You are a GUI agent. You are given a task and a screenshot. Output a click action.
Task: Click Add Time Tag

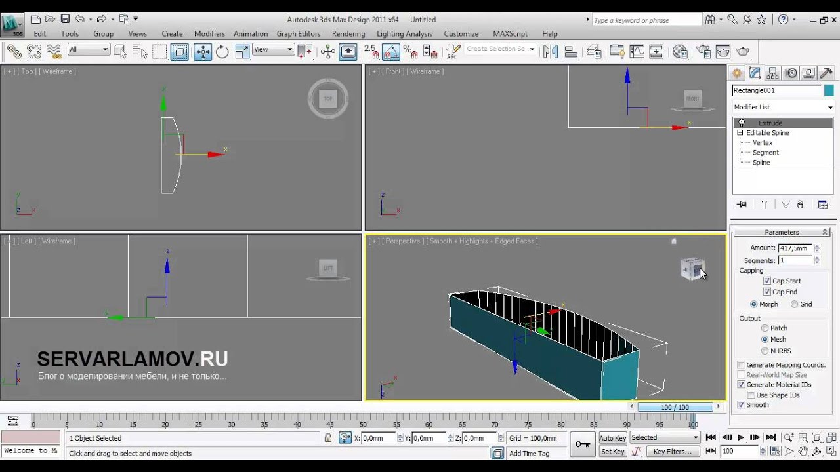[529, 454]
